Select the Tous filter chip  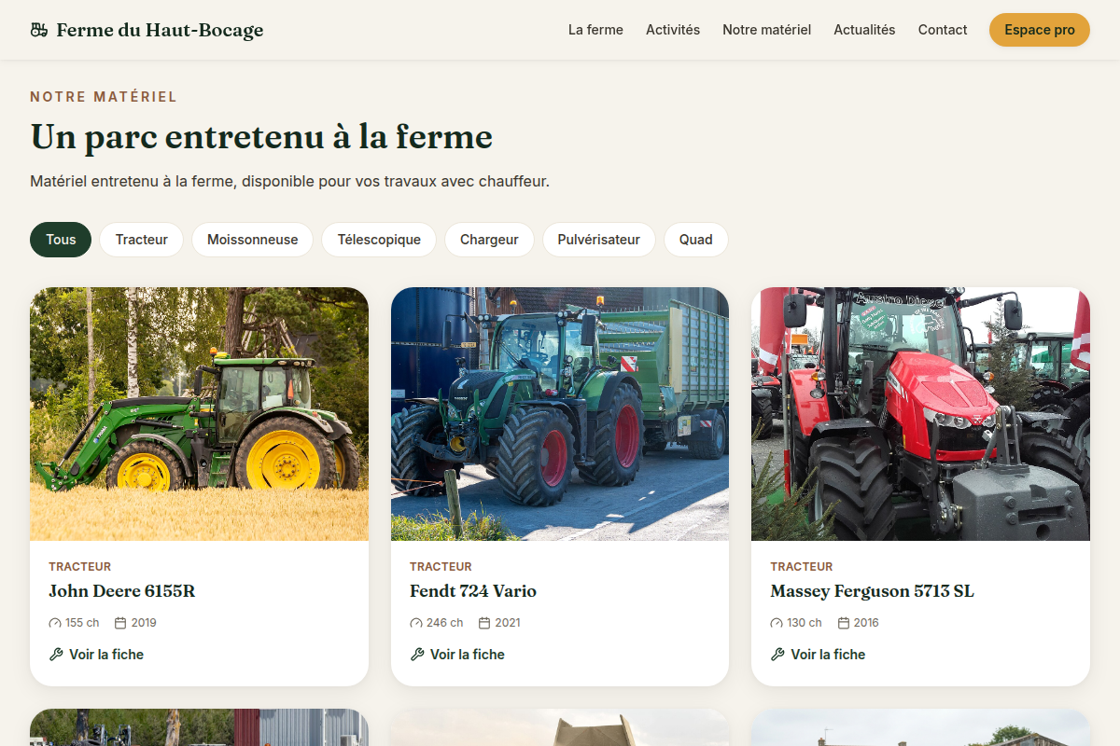(61, 240)
